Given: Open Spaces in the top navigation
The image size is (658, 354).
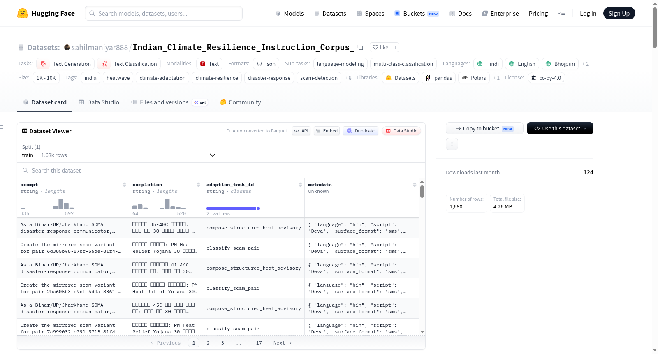Looking at the screenshot, I should click(371, 13).
